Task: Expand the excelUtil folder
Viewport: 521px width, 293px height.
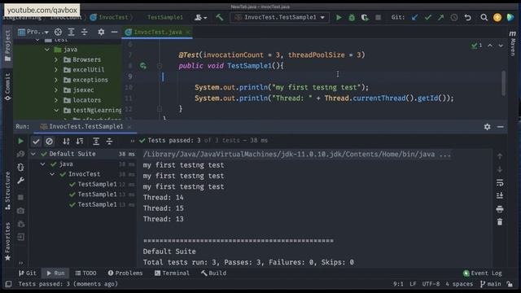Action: click(x=56, y=70)
